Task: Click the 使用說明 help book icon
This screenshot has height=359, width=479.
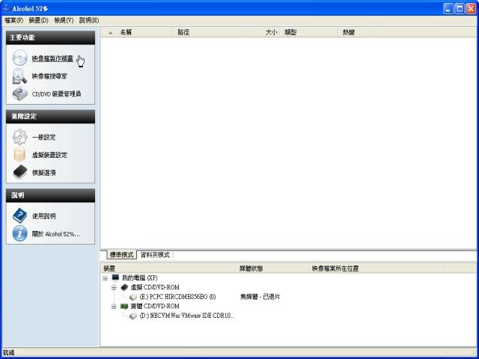Action: 20,216
